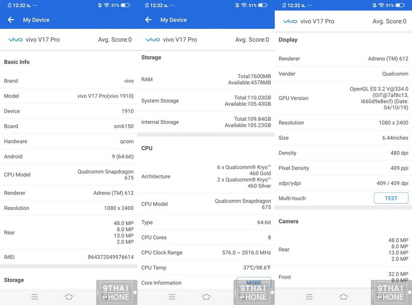Click the vivo logo on the Display screen
The height and width of the screenshot is (305, 412).
coord(290,21)
